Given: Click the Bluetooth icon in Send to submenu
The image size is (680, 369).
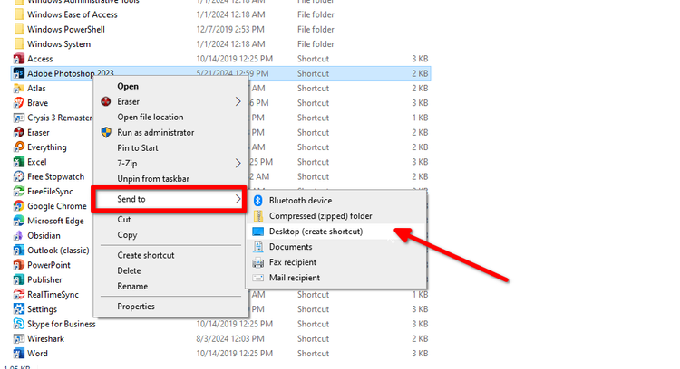Looking at the screenshot, I should click(258, 200).
